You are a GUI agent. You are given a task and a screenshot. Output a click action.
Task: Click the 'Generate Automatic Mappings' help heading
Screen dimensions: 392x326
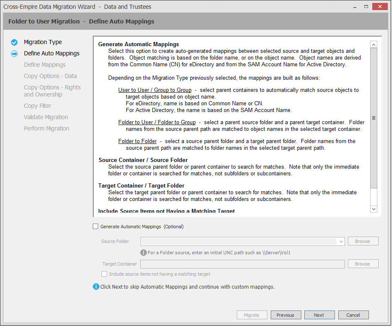139,44
